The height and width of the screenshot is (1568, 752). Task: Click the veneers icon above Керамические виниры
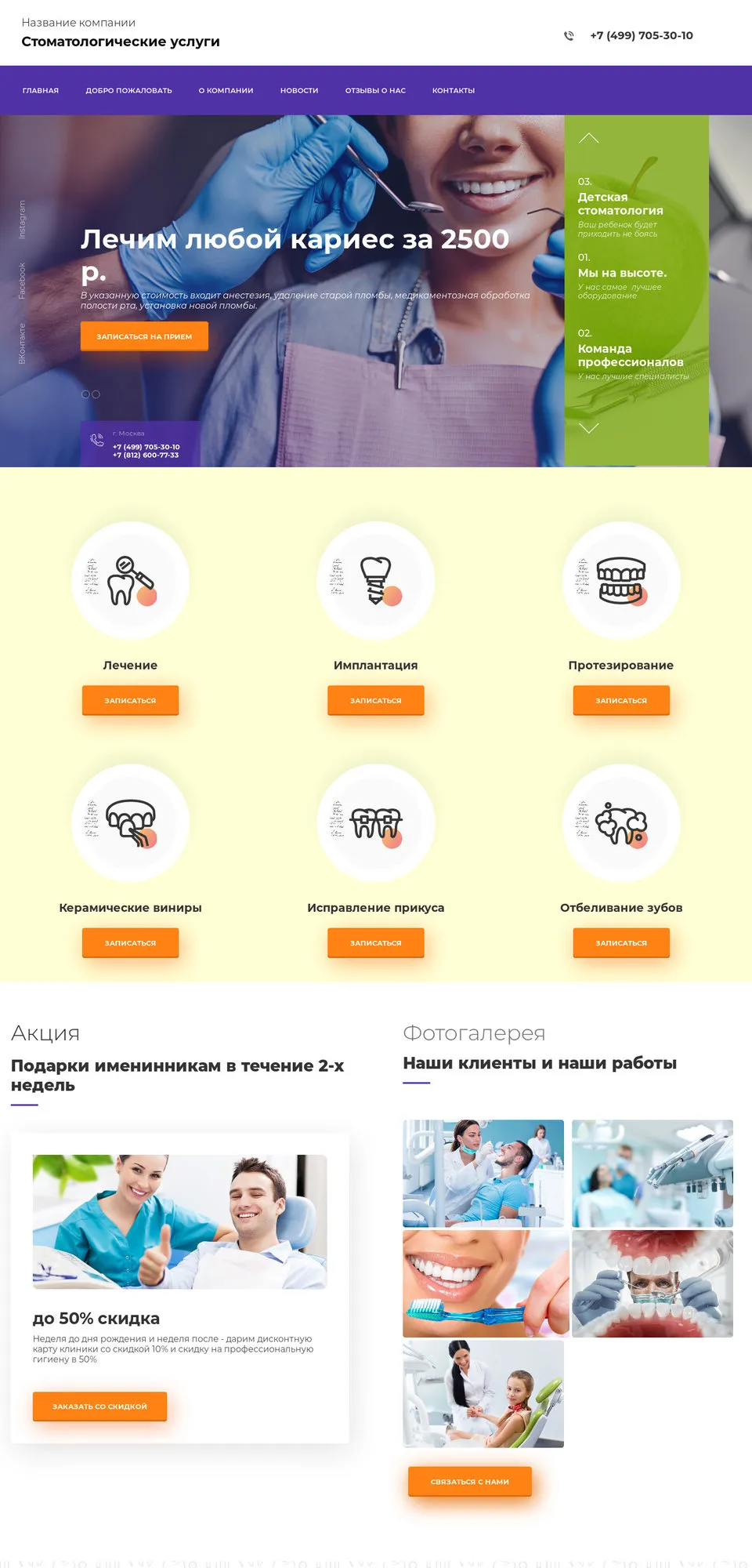click(132, 823)
